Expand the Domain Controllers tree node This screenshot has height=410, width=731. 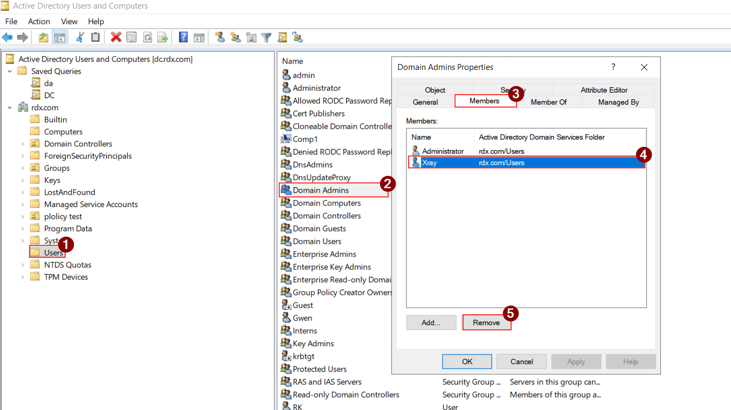pos(22,144)
